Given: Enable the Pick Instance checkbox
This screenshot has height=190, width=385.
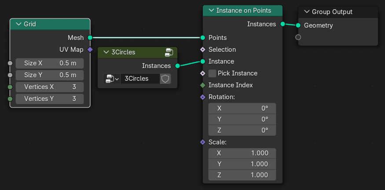Looking at the screenshot, I should point(212,73).
